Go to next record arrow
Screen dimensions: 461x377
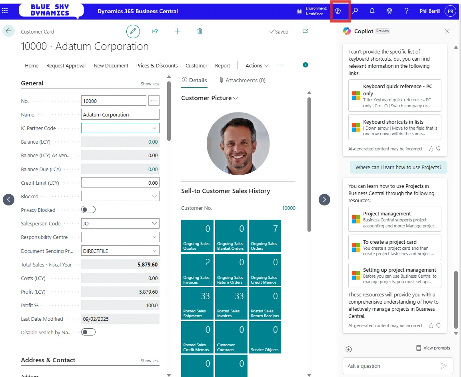click(x=324, y=200)
